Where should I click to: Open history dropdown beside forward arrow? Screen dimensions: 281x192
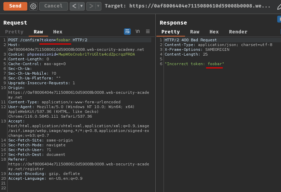coord(98,6)
